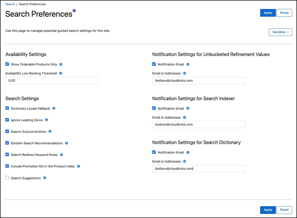The image size is (297, 218).
Task: Click Notification Email info icon under Unbucketed Refinement Values
Action: click(x=188, y=64)
